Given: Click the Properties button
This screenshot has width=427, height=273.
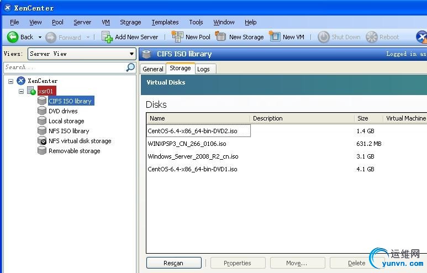Looking at the screenshot, I should coord(238,263).
